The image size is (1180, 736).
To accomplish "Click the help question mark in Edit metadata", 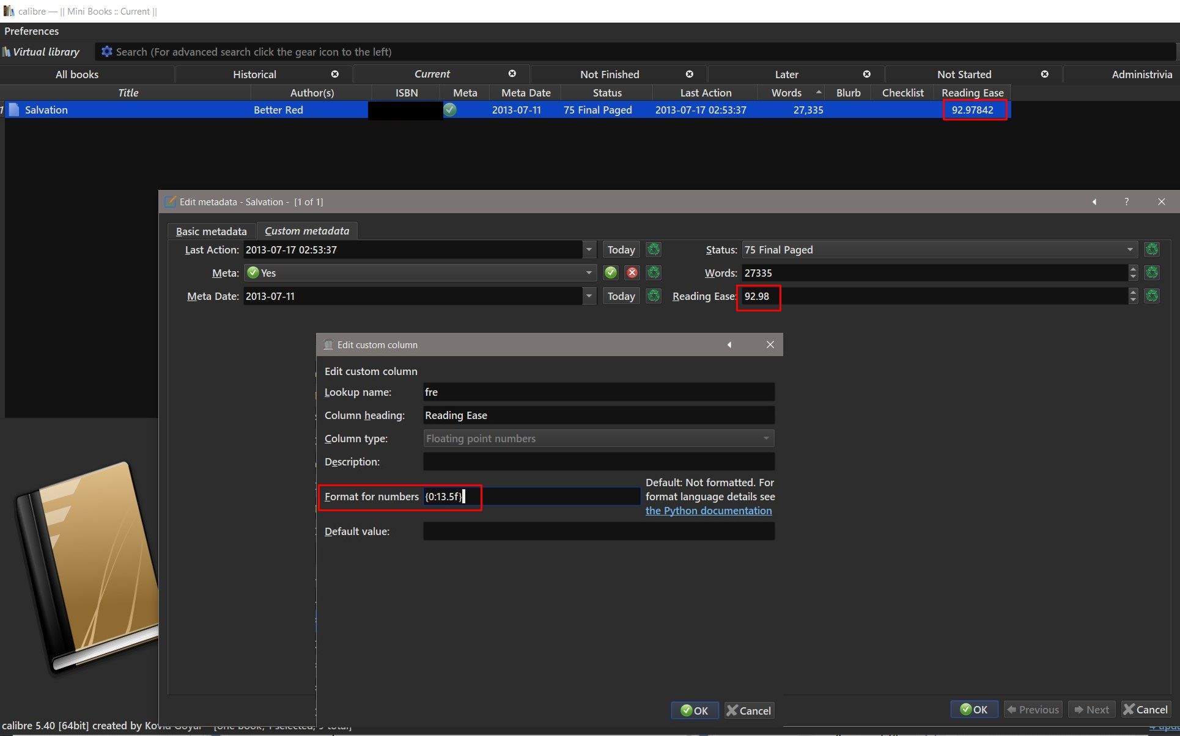I will [1126, 202].
